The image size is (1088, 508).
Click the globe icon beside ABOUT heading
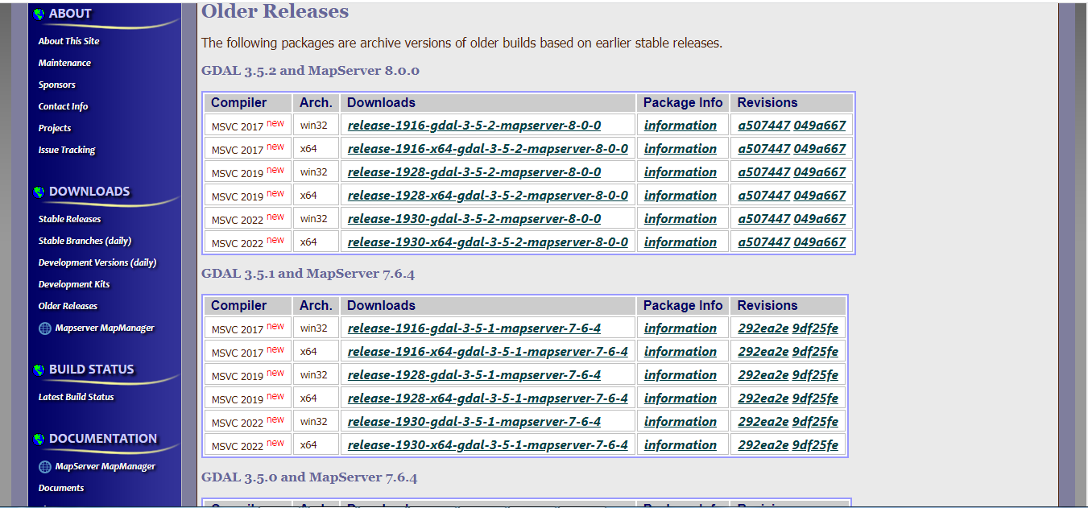(x=39, y=14)
